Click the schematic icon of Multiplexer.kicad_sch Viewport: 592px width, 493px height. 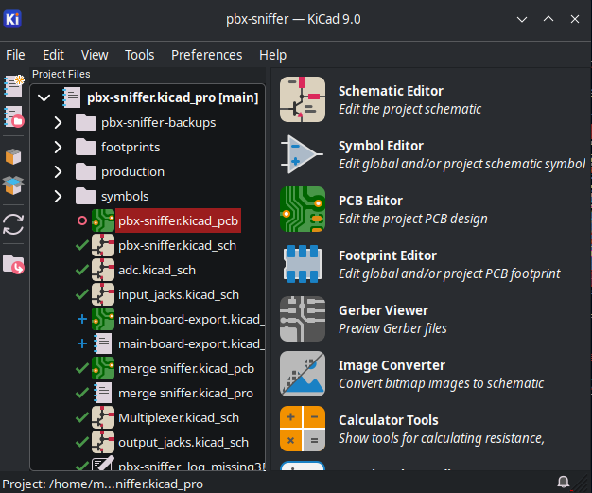pos(103,417)
